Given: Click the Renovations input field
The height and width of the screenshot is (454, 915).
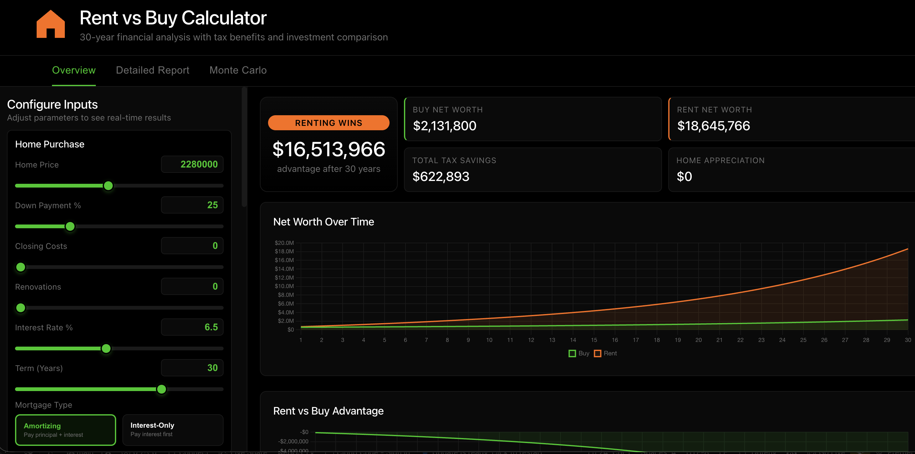Looking at the screenshot, I should pyautogui.click(x=192, y=286).
